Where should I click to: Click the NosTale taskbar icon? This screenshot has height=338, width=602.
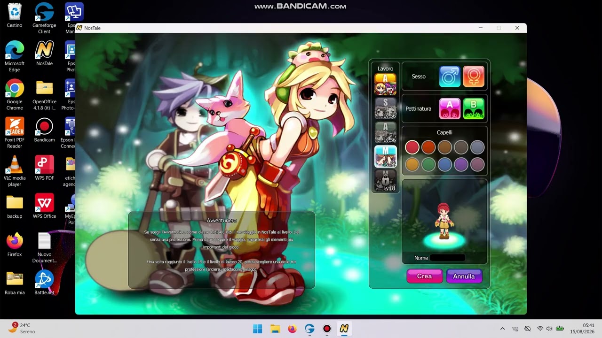pyautogui.click(x=344, y=329)
